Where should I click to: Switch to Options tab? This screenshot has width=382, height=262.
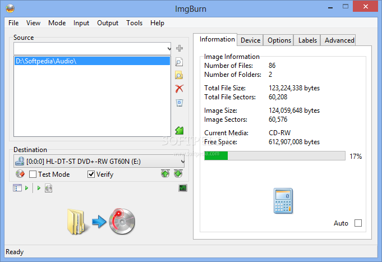pyautogui.click(x=279, y=40)
